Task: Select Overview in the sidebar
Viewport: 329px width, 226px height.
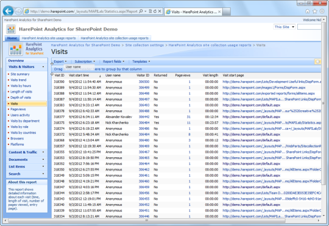Action: (16, 61)
